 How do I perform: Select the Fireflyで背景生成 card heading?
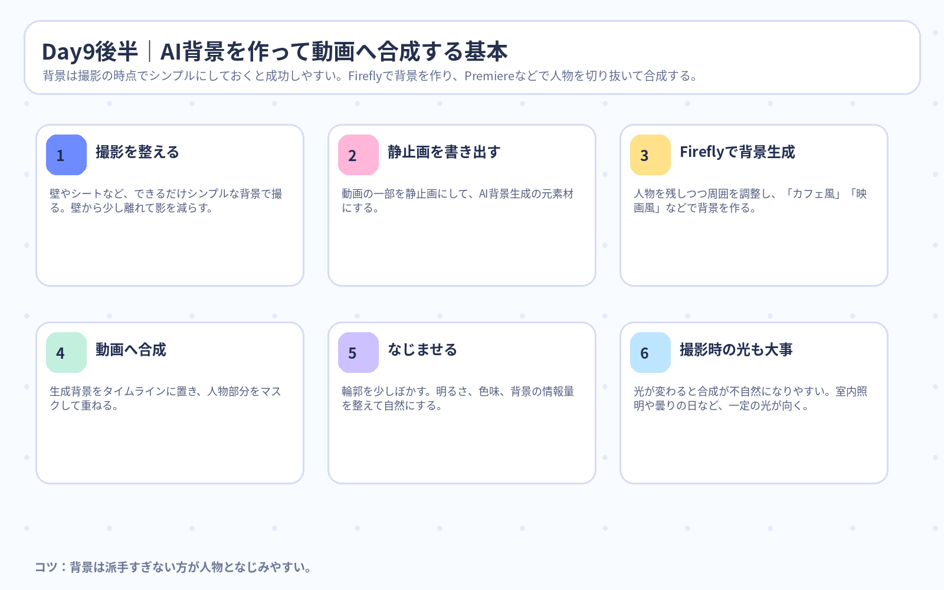(x=737, y=152)
